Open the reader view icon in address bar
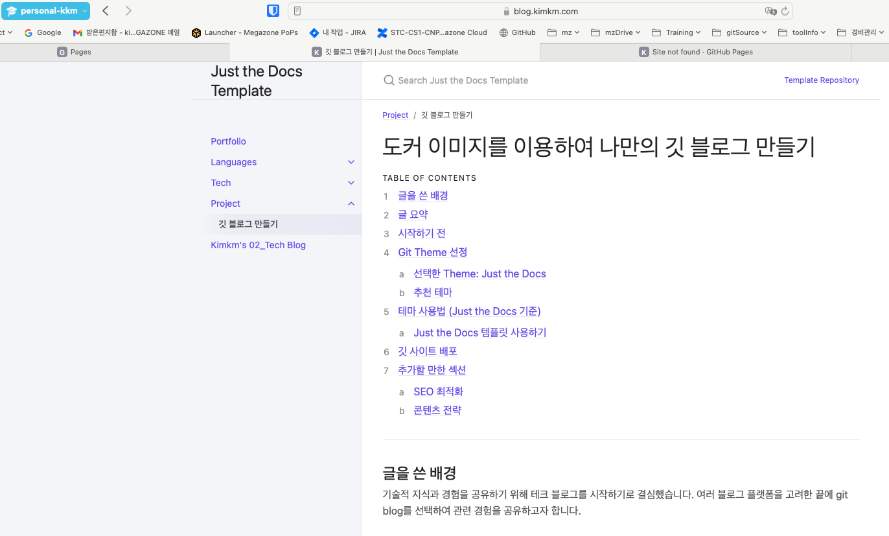Screen dimensions: 889x536 coord(297,11)
